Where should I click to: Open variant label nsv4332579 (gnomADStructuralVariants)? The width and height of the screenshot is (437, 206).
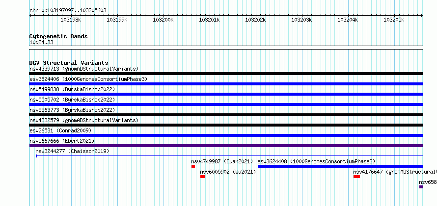coord(84,120)
